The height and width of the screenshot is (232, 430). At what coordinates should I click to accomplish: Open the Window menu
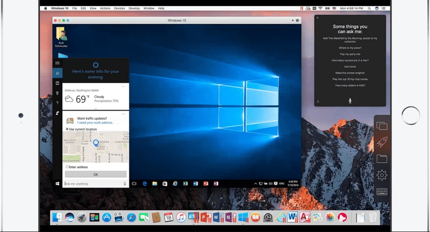[149, 8]
